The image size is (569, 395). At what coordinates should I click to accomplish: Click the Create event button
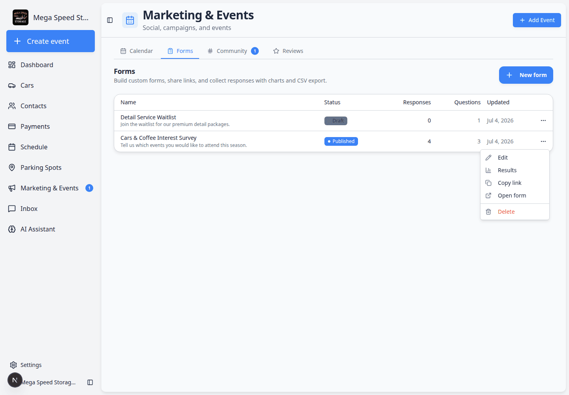(51, 41)
